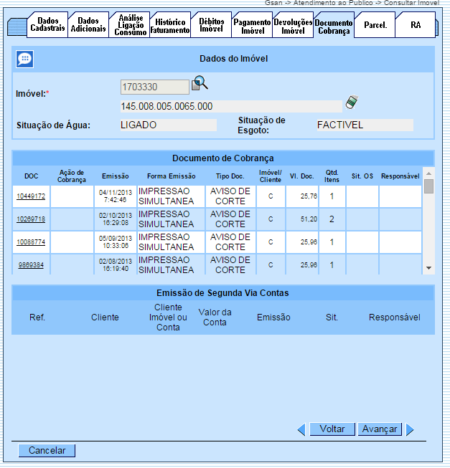Click the Imóvel number input field
Image resolution: width=450 pixels, height=468 pixels.
pyautogui.click(x=154, y=87)
